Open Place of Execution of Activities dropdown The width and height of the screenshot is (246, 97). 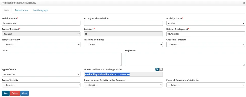pyautogui.click(x=206, y=85)
